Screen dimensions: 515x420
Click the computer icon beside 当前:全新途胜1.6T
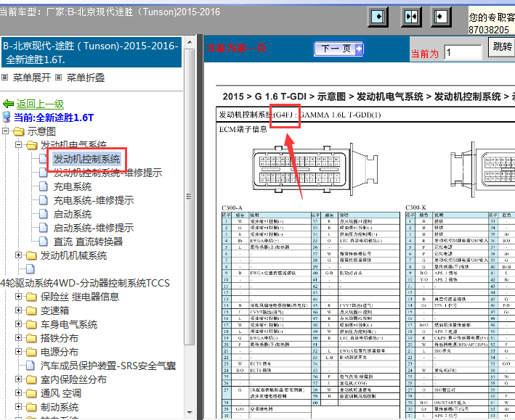(7, 117)
